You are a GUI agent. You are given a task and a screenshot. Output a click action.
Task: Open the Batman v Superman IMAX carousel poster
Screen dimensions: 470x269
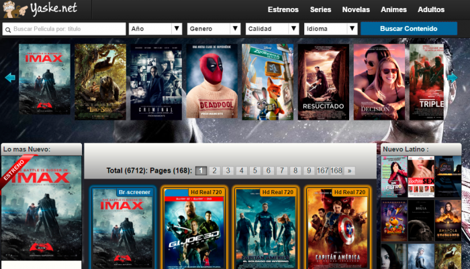pyautogui.click(x=45, y=79)
